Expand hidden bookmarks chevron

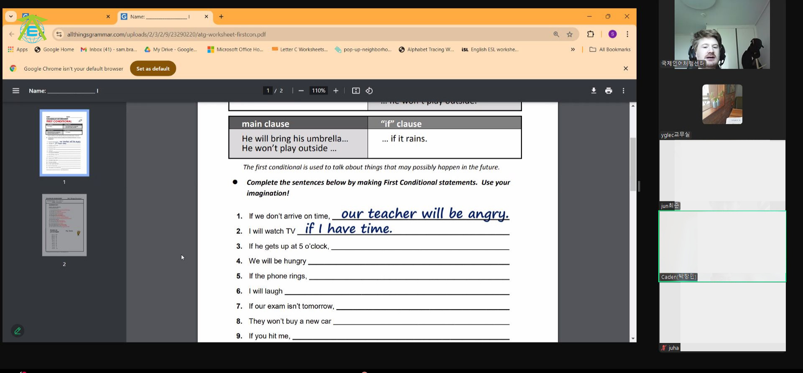(x=573, y=49)
